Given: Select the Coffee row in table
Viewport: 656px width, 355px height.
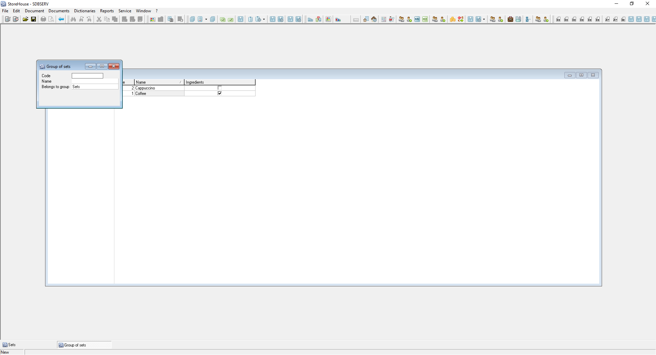Looking at the screenshot, I should tap(159, 94).
